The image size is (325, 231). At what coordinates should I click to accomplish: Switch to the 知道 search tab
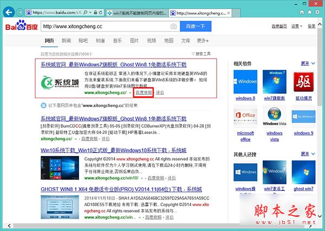pos(100,41)
